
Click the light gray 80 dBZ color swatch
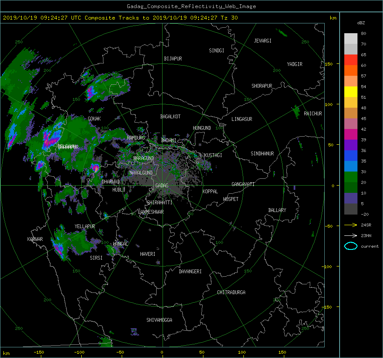pyautogui.click(x=351, y=38)
